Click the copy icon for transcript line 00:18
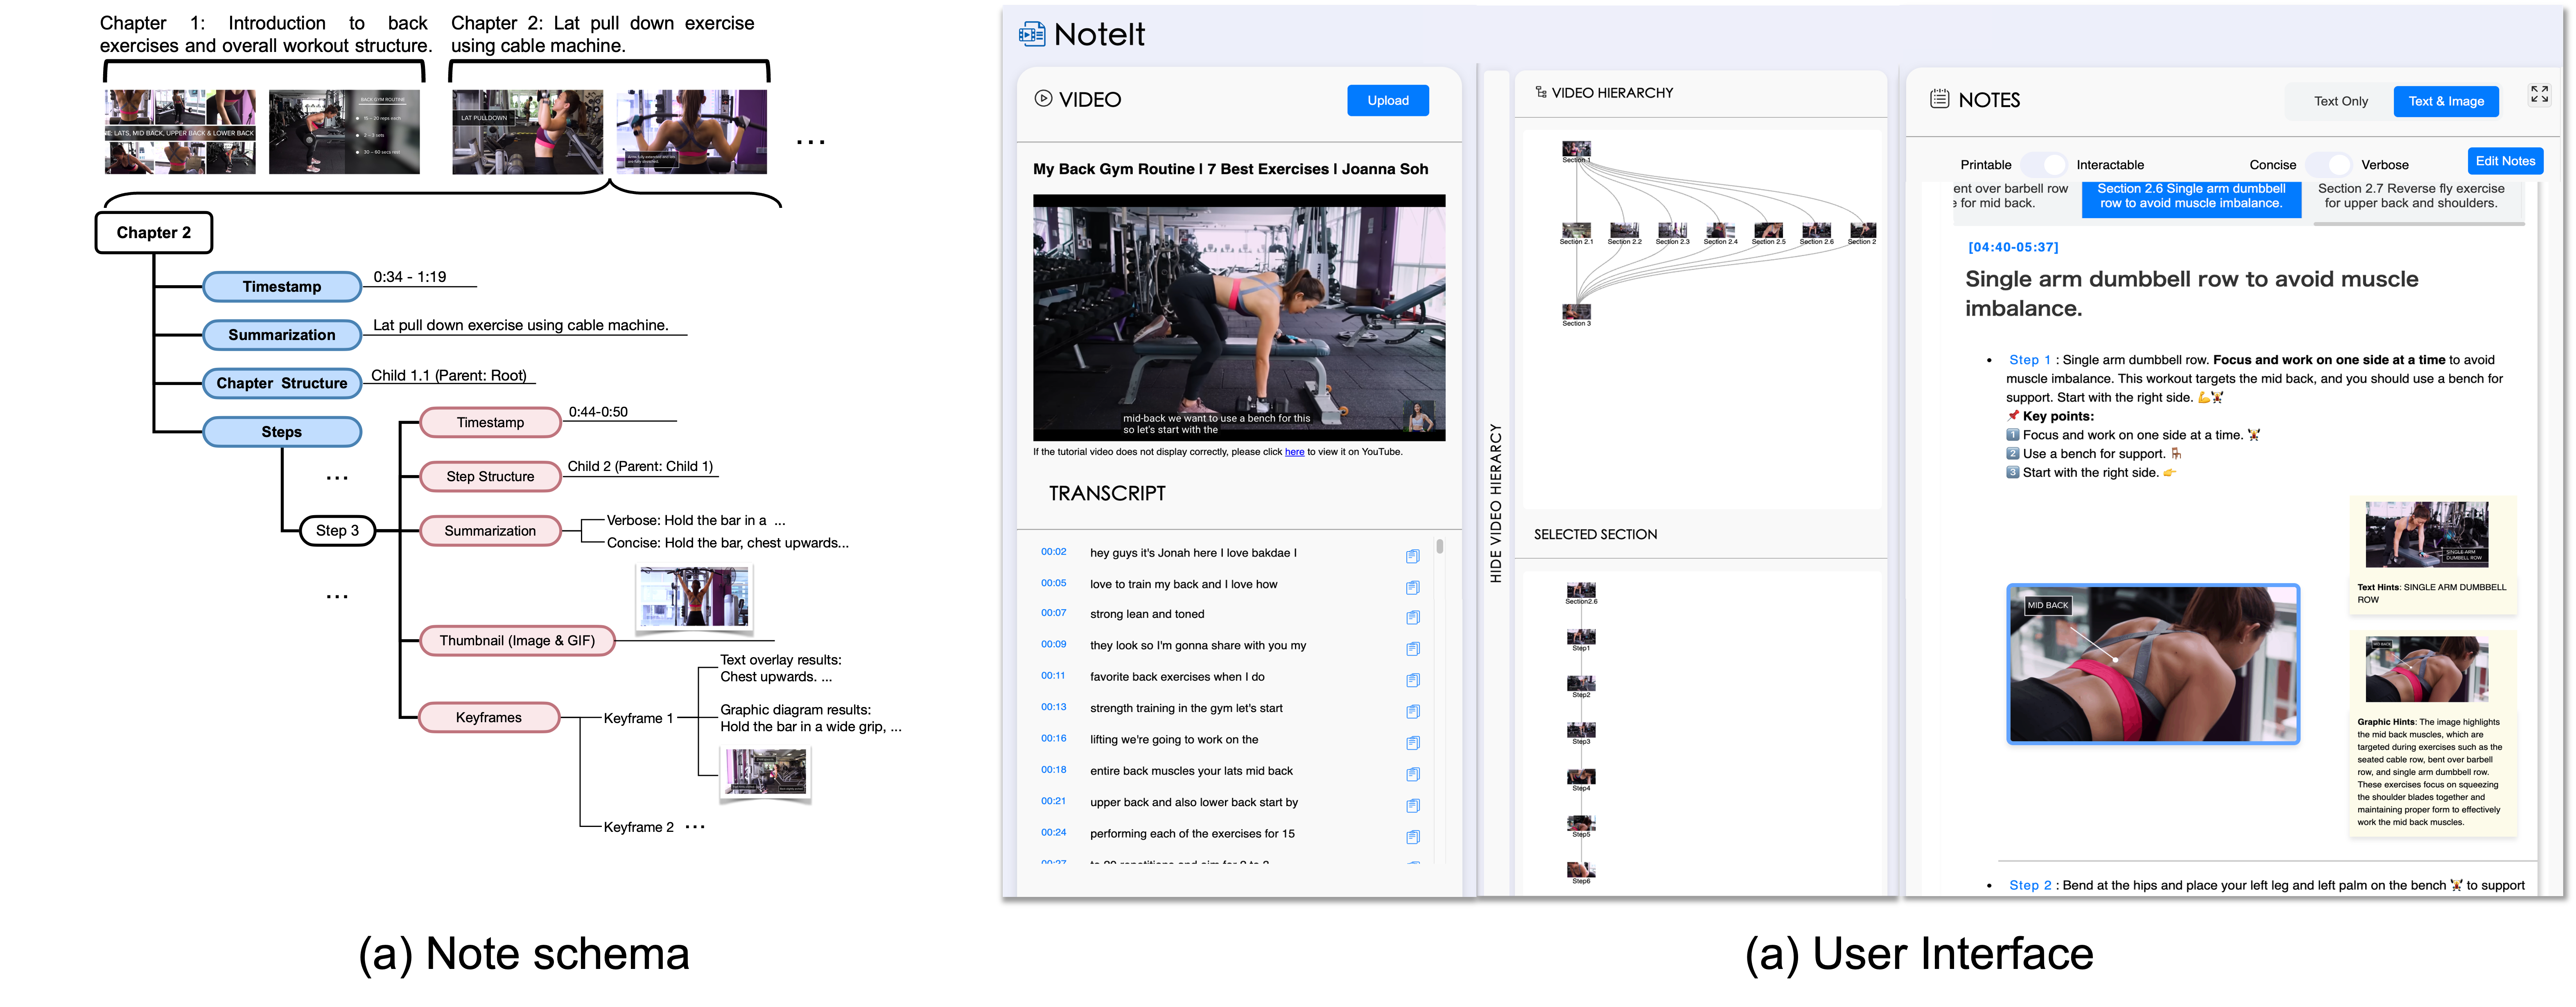The width and height of the screenshot is (2576, 1007). pos(1412,774)
